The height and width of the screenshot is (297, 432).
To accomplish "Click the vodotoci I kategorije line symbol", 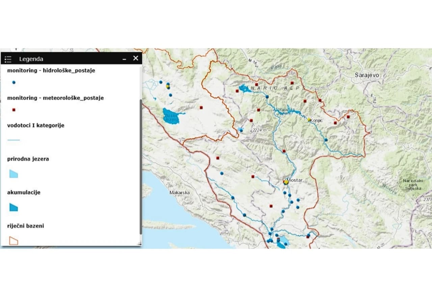I will point(13,140).
